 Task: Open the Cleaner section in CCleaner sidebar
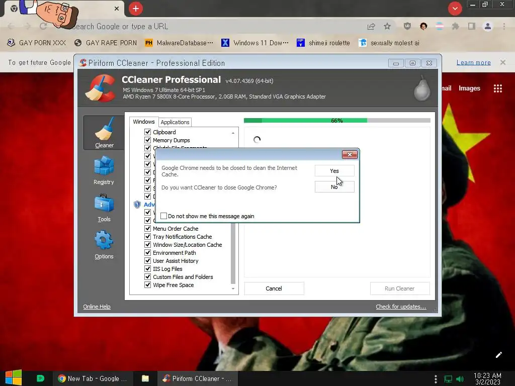[x=104, y=133]
